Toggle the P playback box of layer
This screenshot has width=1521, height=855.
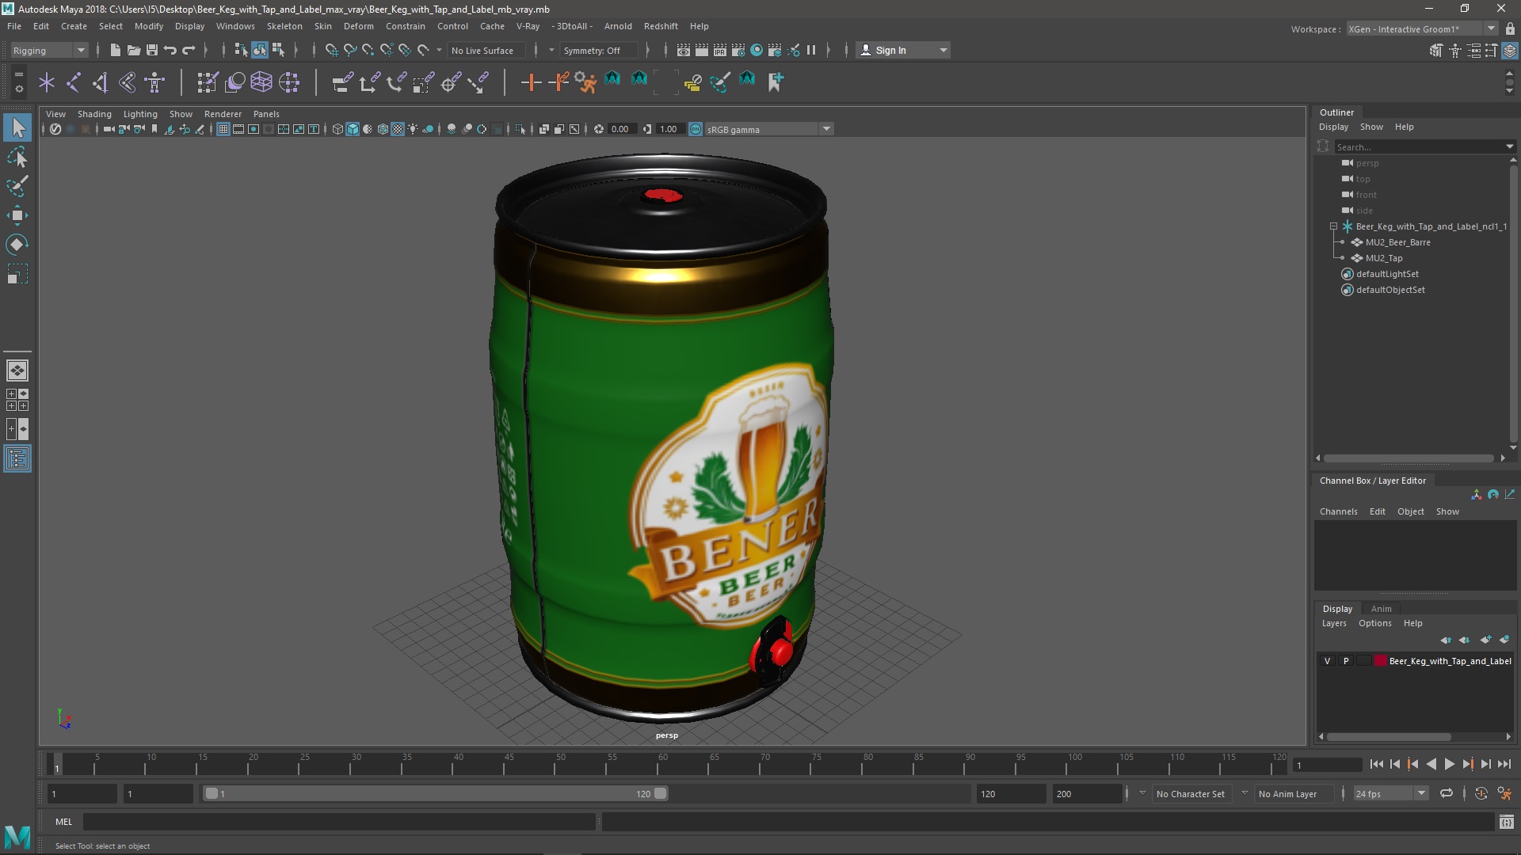[1345, 661]
